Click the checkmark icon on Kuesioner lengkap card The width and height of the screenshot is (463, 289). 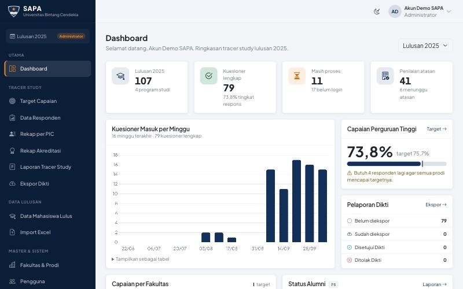(208, 76)
